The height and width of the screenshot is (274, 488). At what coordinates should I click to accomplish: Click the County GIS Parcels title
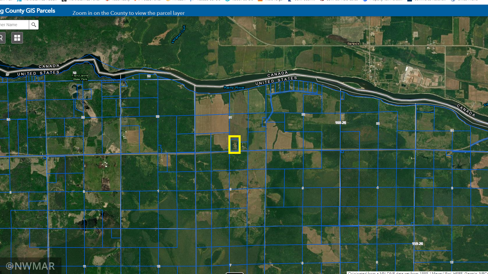pos(29,11)
